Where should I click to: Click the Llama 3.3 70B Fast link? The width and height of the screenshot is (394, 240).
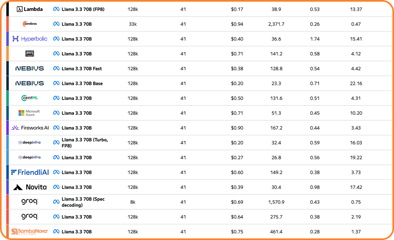(x=82, y=68)
